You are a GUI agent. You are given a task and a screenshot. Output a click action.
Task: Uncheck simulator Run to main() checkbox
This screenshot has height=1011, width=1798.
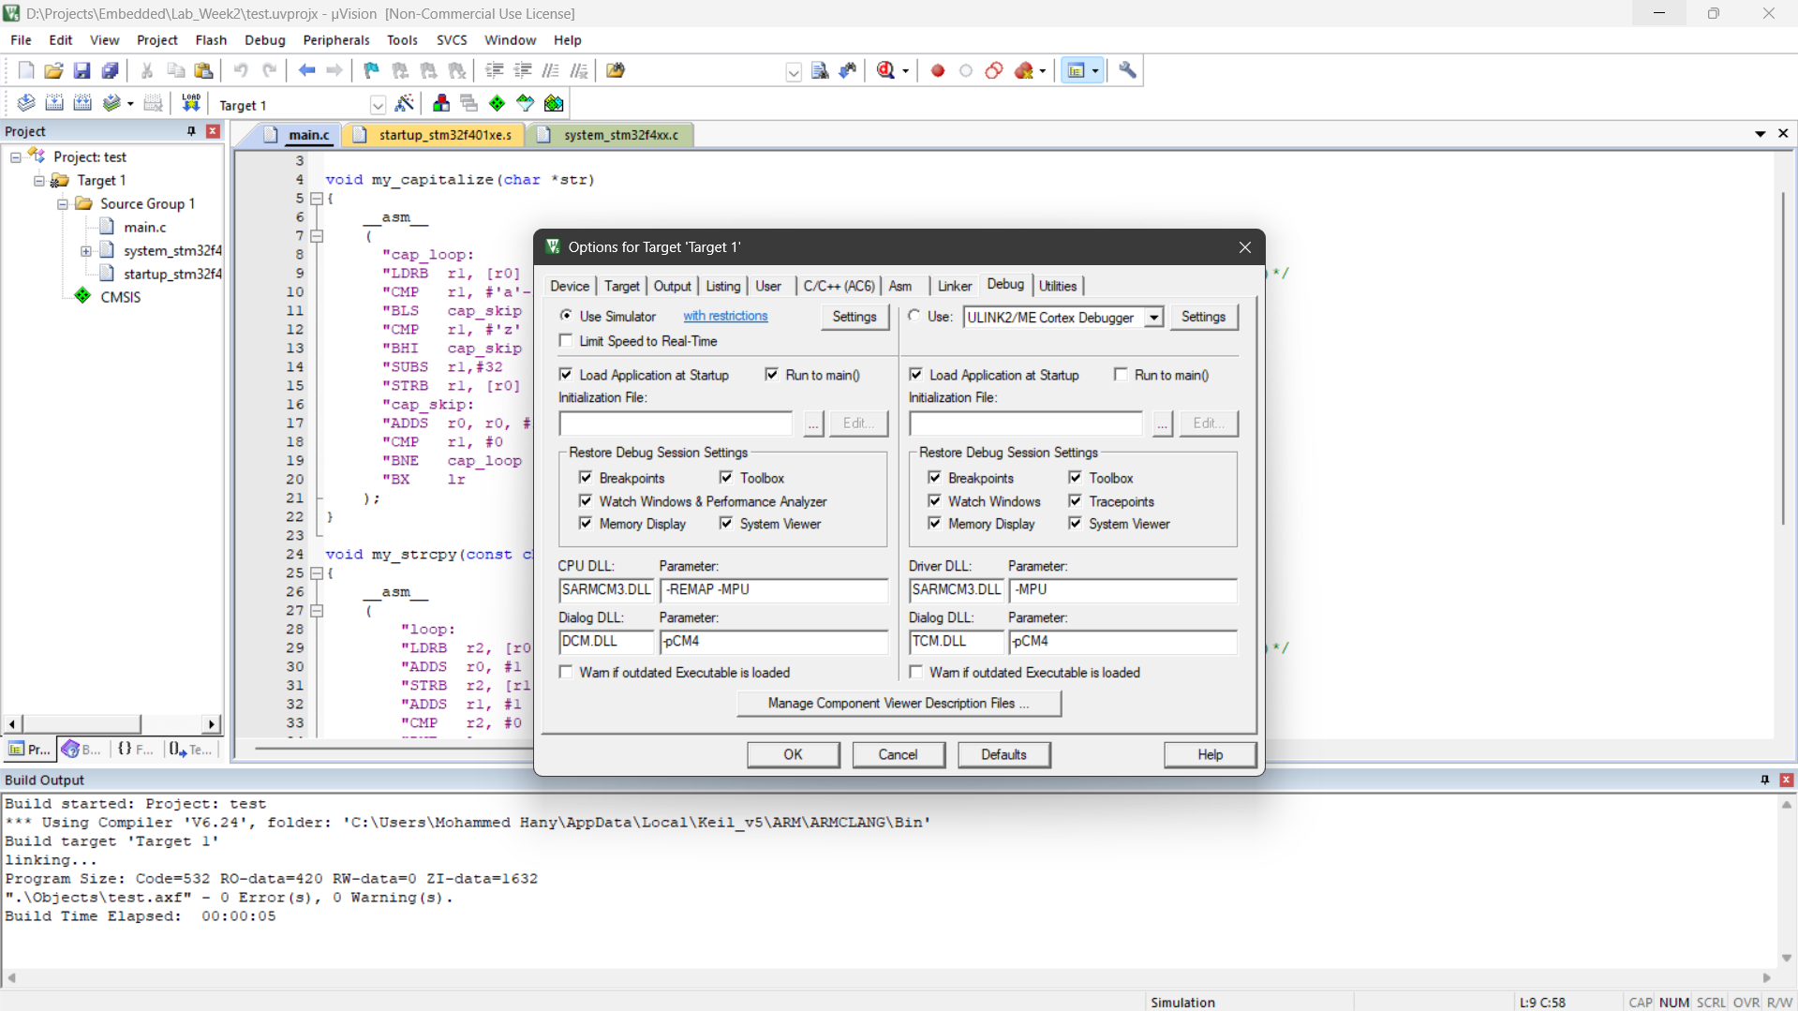772,375
